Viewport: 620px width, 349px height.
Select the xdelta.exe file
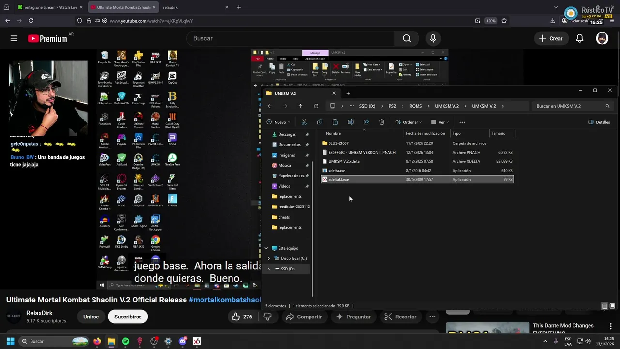[x=337, y=171]
